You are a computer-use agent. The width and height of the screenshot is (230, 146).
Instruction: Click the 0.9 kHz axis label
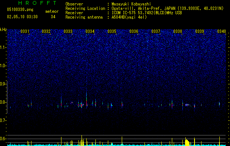click(x=3, y=84)
